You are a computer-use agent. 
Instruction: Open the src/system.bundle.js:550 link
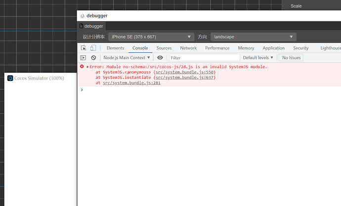tap(184, 72)
